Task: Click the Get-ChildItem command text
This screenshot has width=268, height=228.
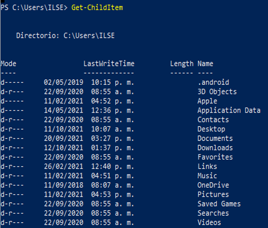Action: click(97, 8)
